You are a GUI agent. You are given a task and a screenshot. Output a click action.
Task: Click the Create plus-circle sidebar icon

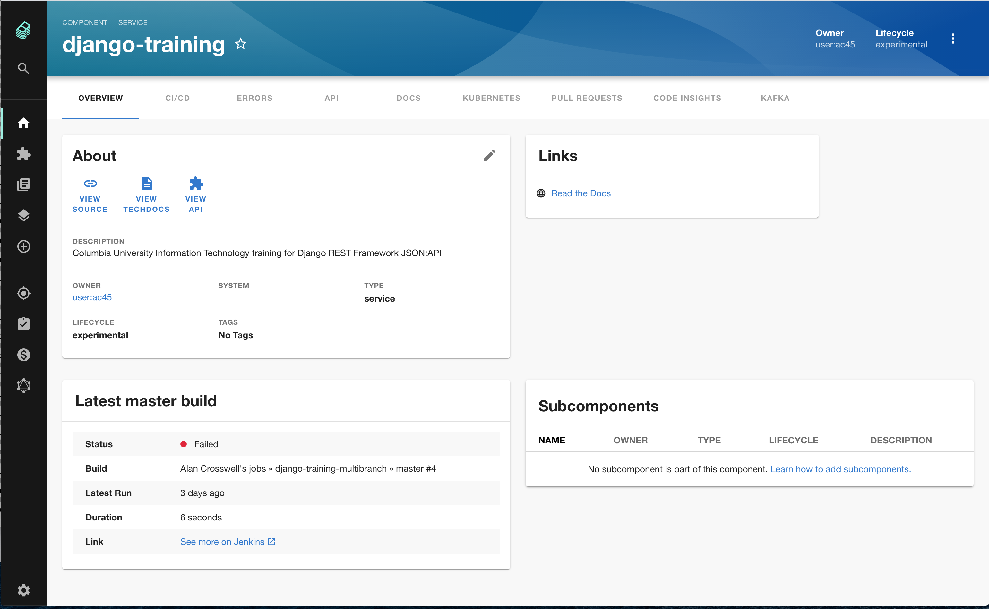(x=23, y=246)
